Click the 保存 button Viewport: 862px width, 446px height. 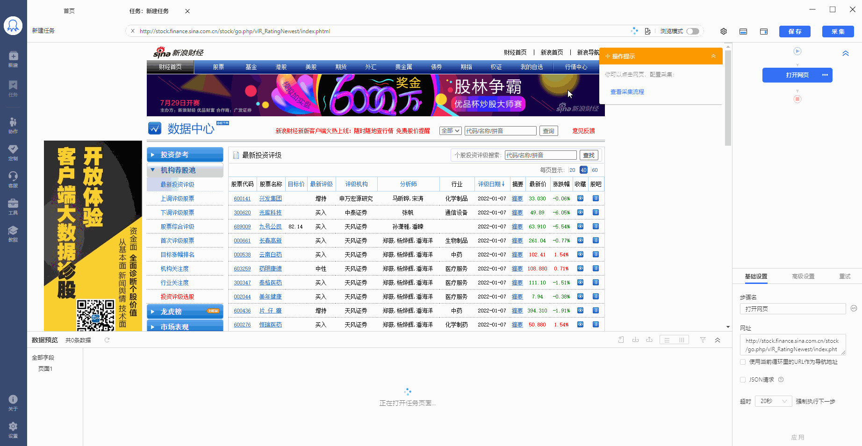tap(795, 31)
